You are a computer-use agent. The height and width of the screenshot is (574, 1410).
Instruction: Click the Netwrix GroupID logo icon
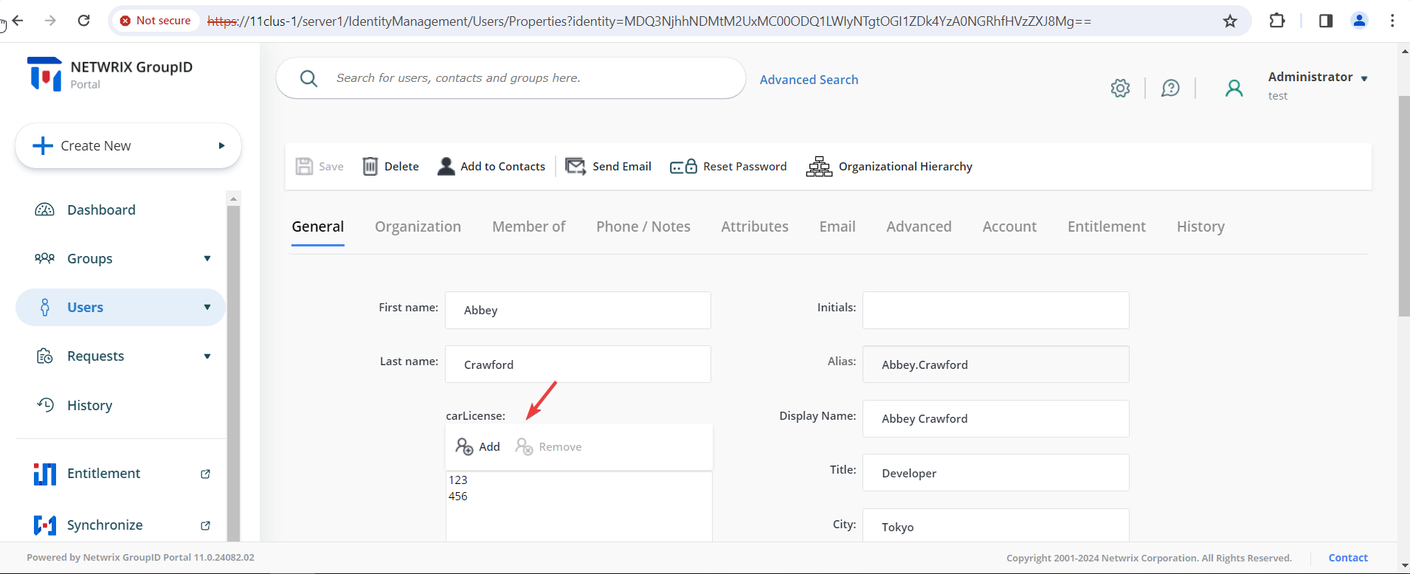pos(44,74)
